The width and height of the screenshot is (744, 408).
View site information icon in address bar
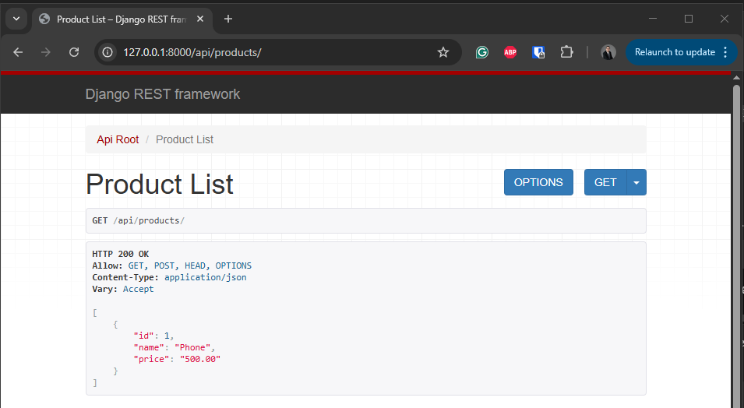(108, 52)
